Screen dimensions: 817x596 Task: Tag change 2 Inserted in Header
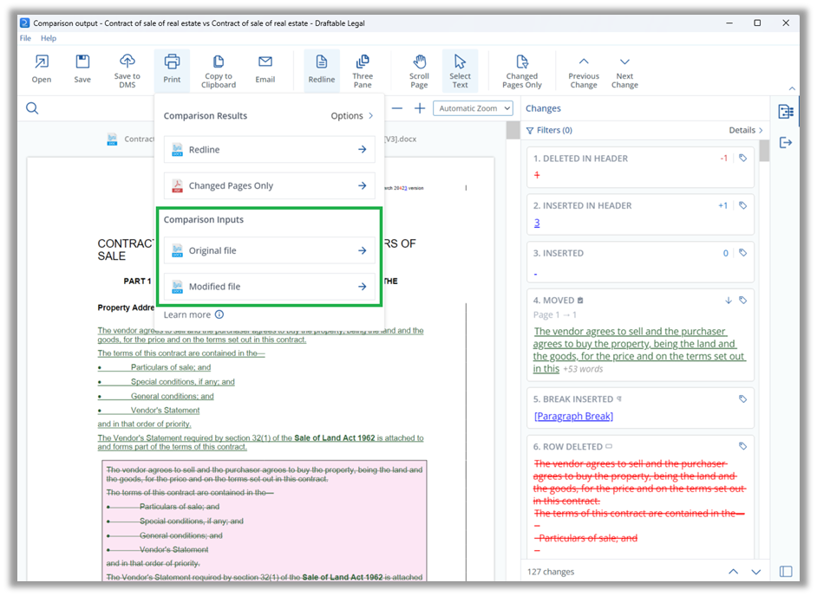[x=743, y=205]
